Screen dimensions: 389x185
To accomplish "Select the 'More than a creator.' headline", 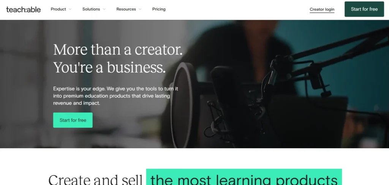I will (118, 50).
